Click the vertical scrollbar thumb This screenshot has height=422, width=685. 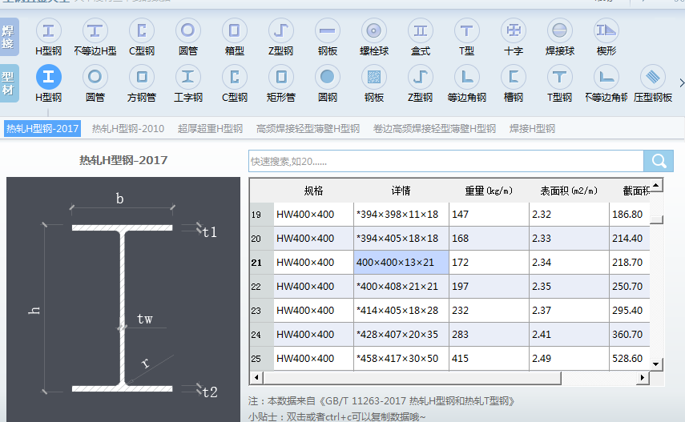pyautogui.click(x=656, y=219)
